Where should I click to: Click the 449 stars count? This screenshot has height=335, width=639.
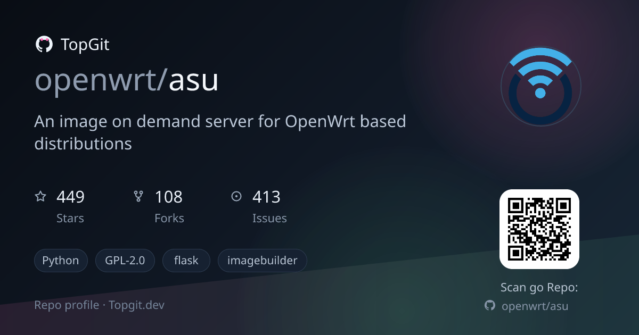click(x=71, y=197)
